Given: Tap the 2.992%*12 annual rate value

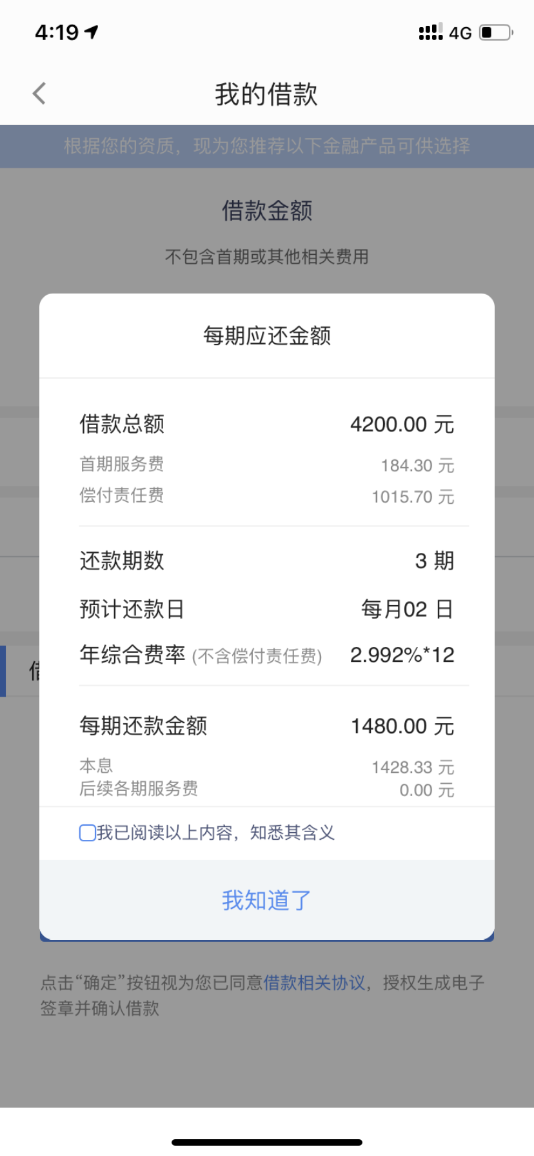Looking at the screenshot, I should coord(402,655).
